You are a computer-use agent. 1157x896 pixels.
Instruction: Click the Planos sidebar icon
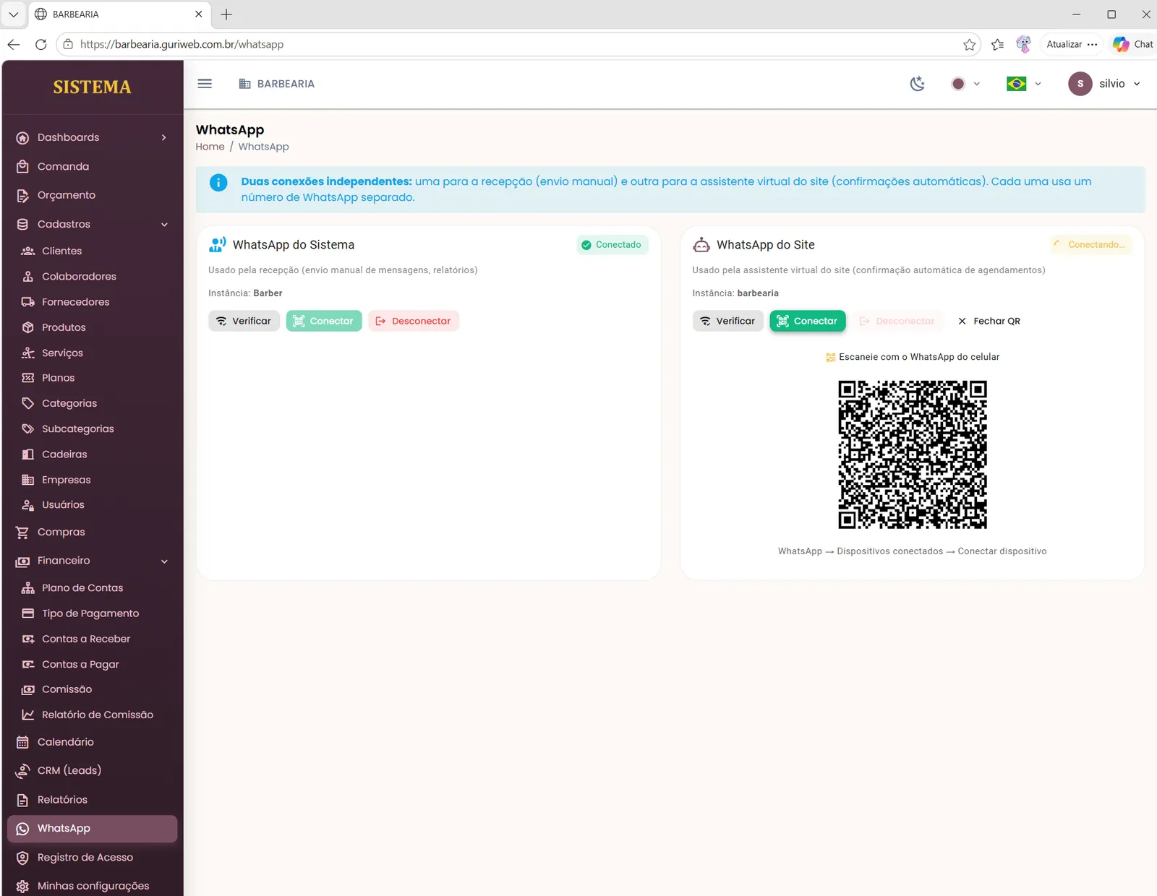pos(28,378)
